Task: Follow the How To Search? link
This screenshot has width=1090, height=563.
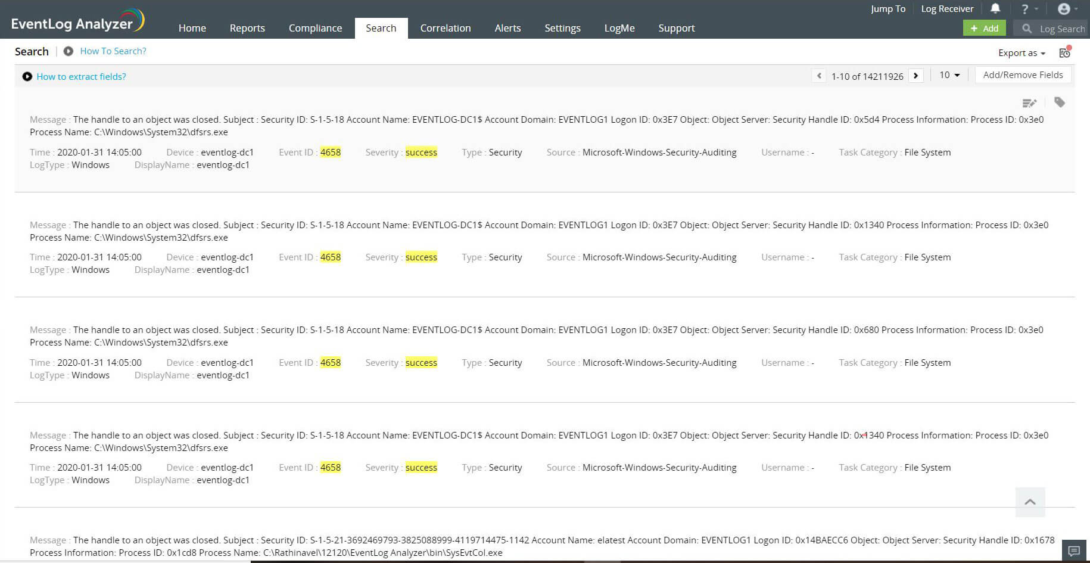Action: pos(113,51)
